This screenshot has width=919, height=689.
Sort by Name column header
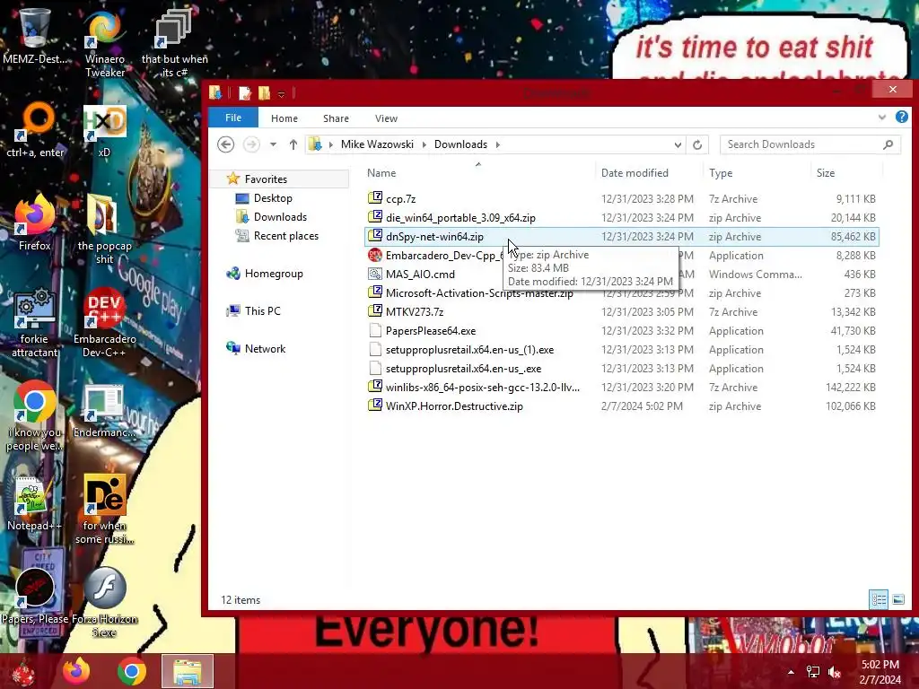pos(479,173)
